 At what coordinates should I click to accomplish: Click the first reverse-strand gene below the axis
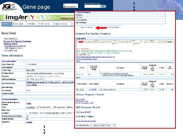[114, 44]
